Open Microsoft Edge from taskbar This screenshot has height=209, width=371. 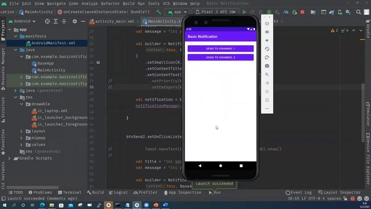point(42,205)
